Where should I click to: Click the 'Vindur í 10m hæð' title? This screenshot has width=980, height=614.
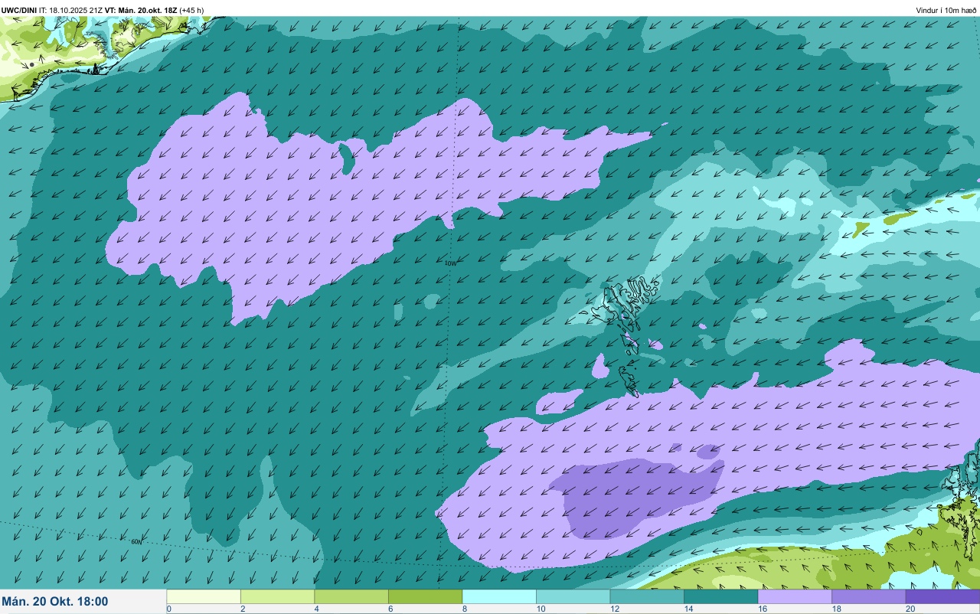(946, 11)
